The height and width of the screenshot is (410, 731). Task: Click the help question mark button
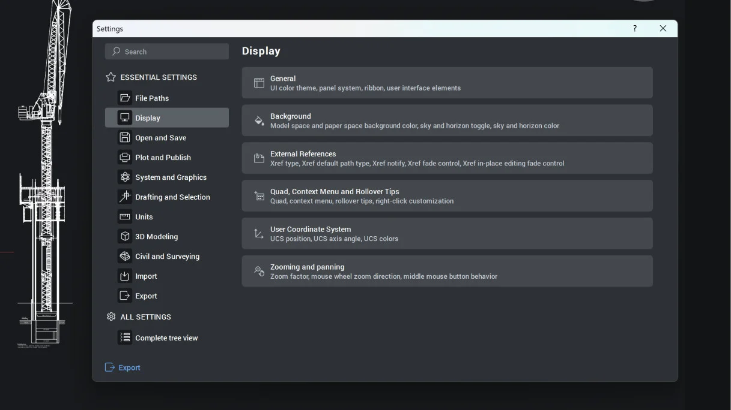click(x=635, y=29)
